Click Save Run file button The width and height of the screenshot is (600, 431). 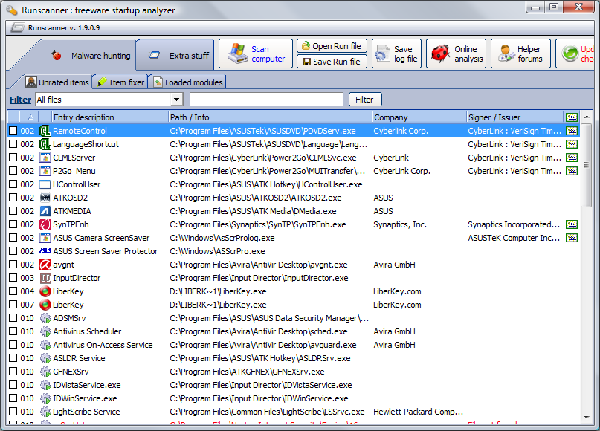coord(332,62)
